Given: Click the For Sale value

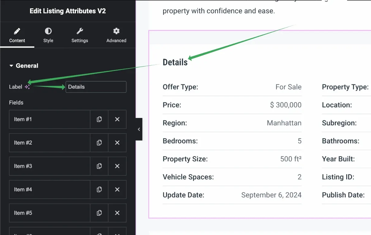Looking at the screenshot, I should point(288,87).
